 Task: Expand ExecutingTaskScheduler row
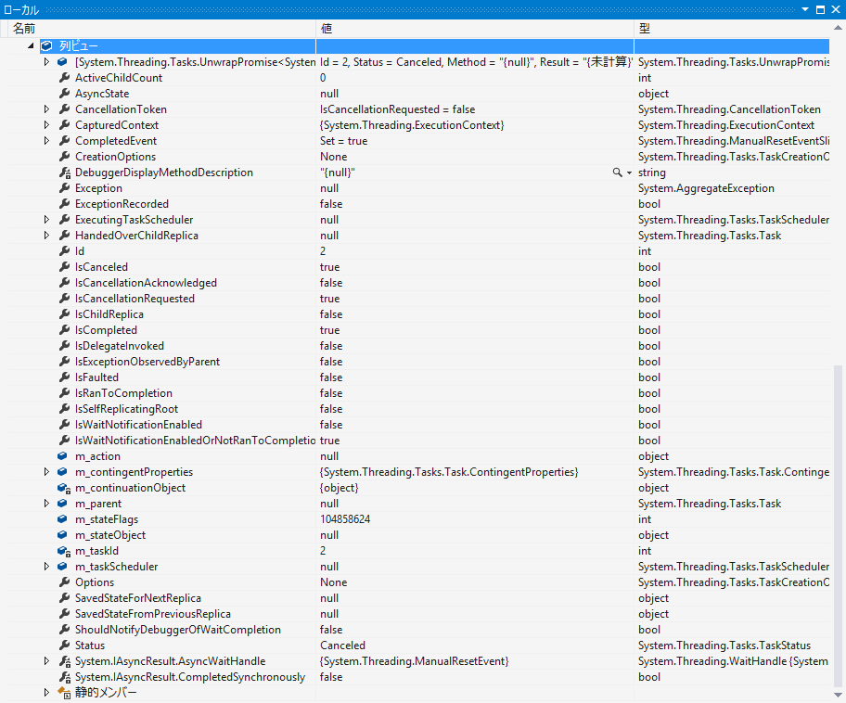click(x=47, y=220)
